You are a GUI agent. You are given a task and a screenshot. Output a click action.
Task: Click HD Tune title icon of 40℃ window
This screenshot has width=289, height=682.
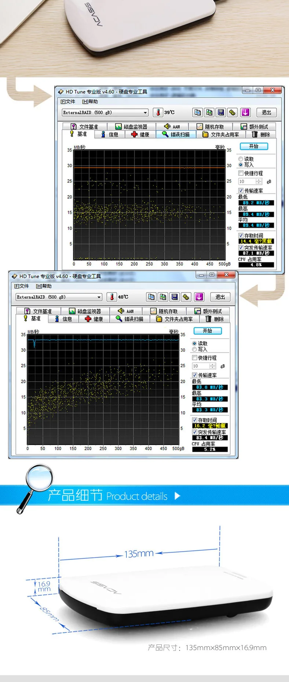(x=15, y=276)
